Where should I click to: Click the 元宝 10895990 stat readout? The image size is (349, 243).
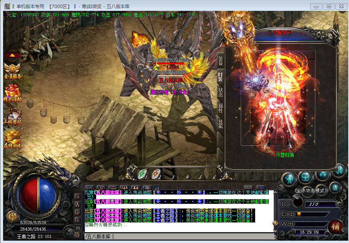(x=23, y=15)
